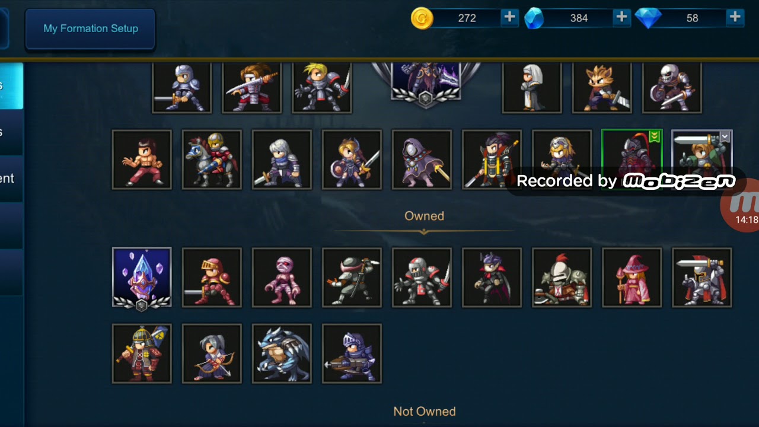Tap the Mobizen recorder floating bubble
Image resolution: width=759 pixels, height=427 pixels.
click(741, 206)
